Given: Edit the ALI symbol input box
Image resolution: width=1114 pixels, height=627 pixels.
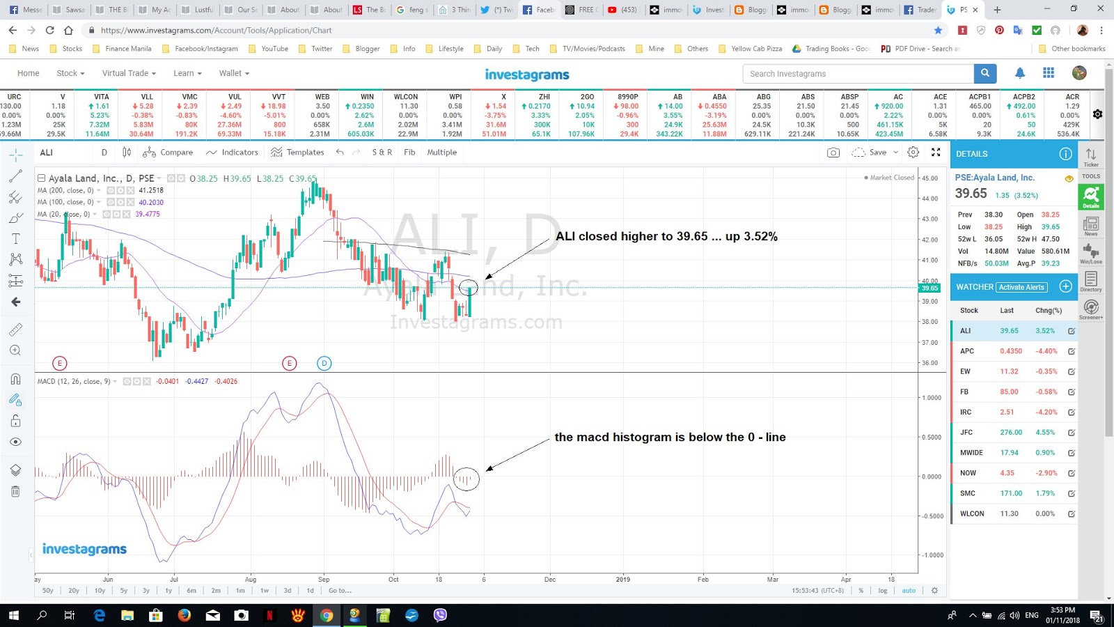Looking at the screenshot, I should pos(64,152).
